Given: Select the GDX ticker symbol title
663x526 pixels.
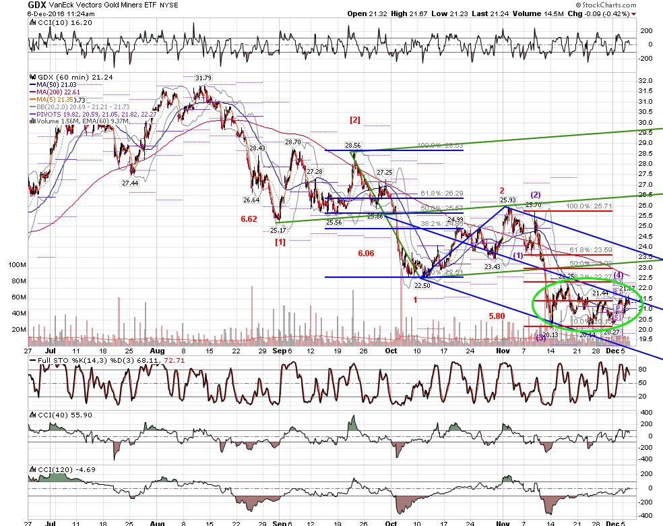Looking at the screenshot, I should click(x=37, y=5).
